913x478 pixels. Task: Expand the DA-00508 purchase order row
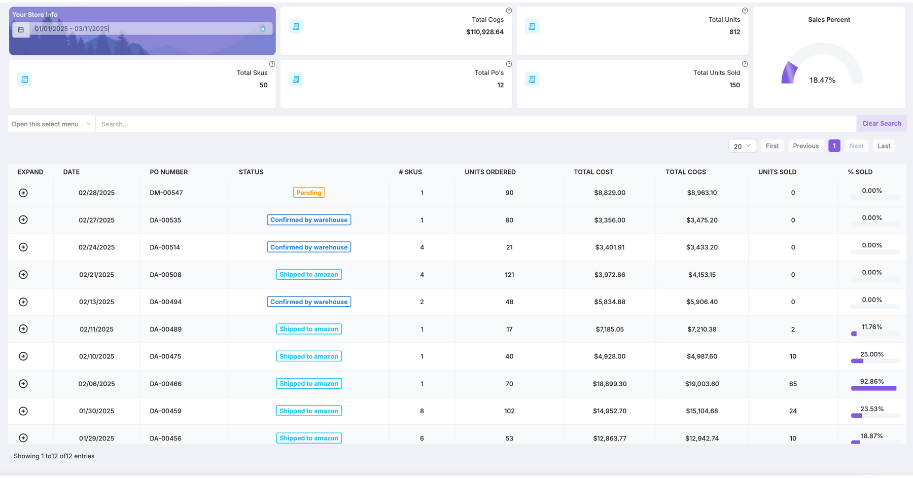pos(23,275)
